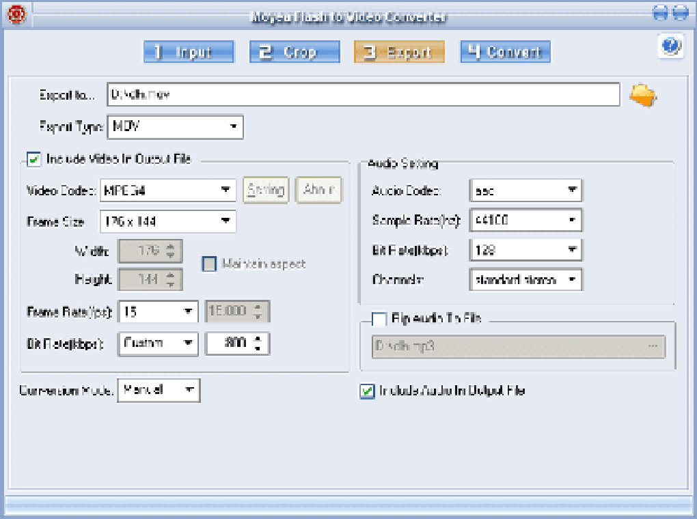Click the custom frame rate 15.000 spinner

coord(237,311)
